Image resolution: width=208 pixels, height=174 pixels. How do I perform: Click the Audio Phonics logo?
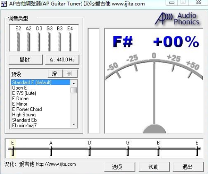click(178, 19)
